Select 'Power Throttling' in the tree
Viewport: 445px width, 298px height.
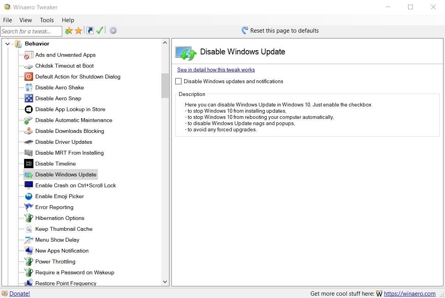coord(55,261)
